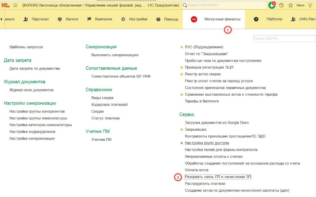
Task: Click the 1C logo icon
Action: 6,5
